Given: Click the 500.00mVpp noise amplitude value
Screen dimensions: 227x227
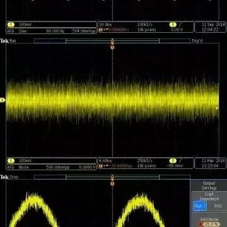Looking at the screenshot, I should click(57, 167).
